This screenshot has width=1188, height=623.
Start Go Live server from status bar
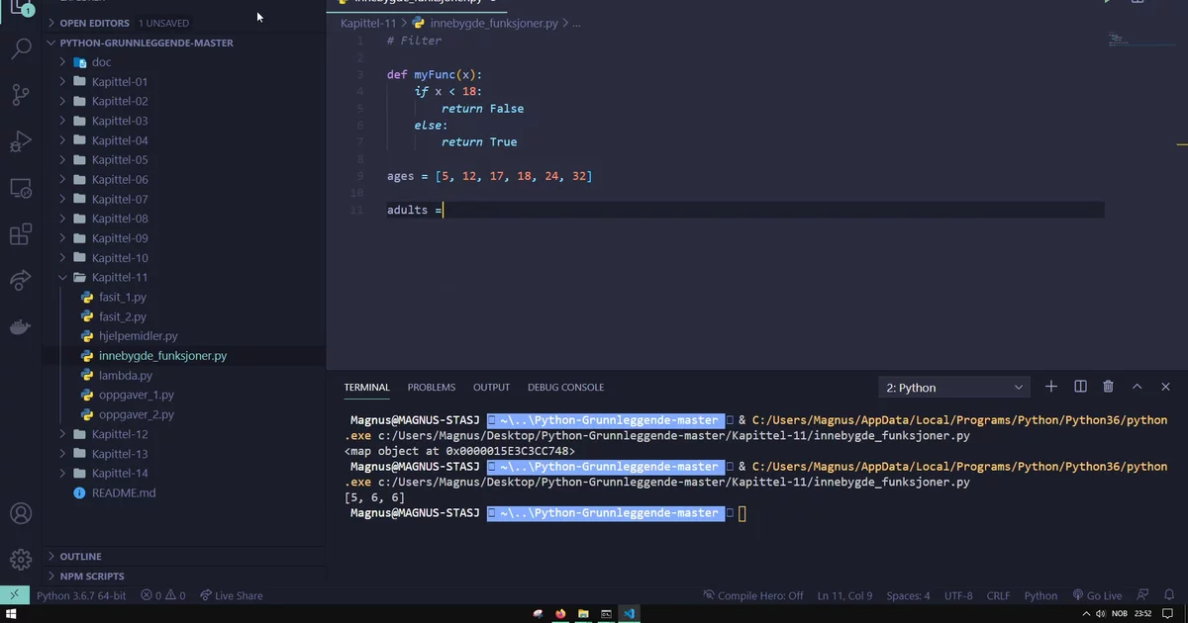pyautogui.click(x=1096, y=595)
